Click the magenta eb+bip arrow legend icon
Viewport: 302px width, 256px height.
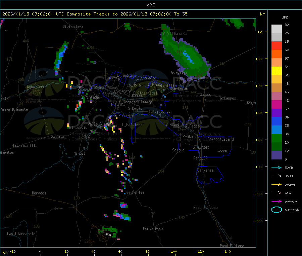pyautogui.click(x=276, y=201)
